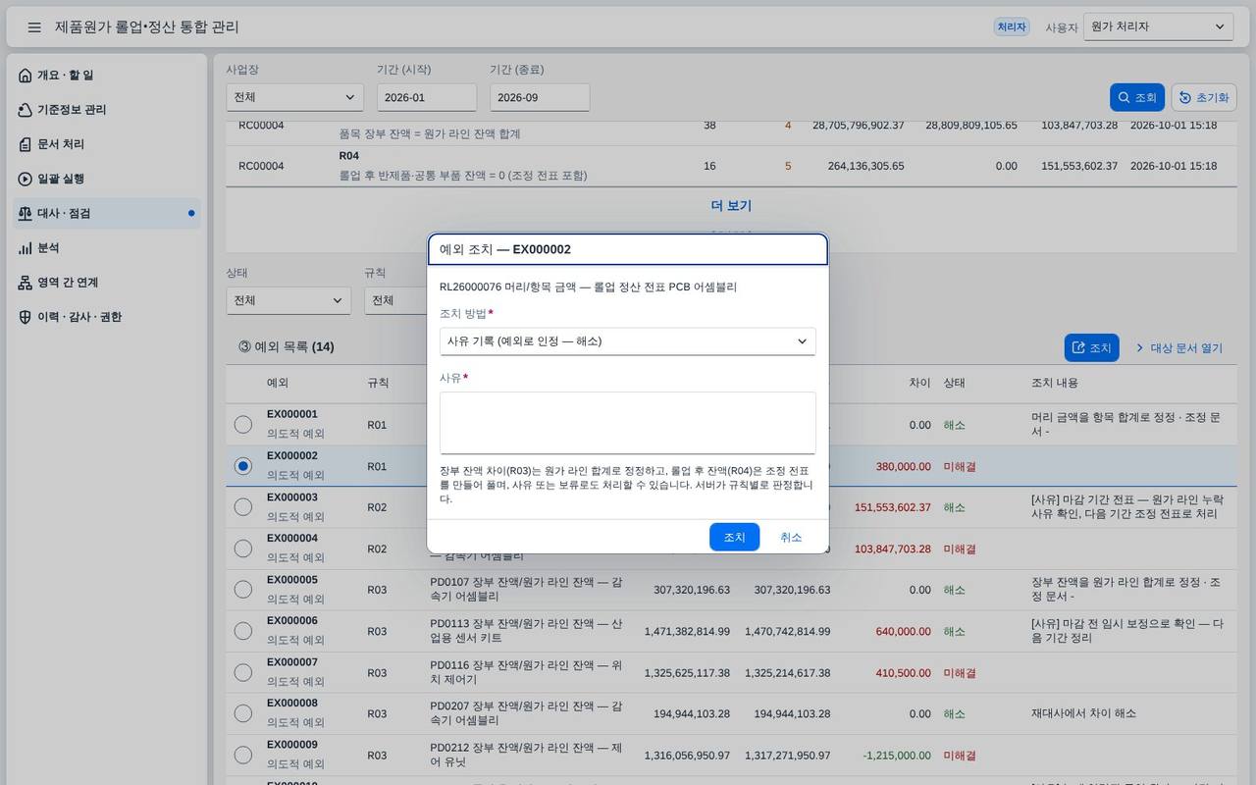The height and width of the screenshot is (785, 1256).
Task: Click the 이력 · 감사 · 권한 shield icon
Action: [26, 317]
